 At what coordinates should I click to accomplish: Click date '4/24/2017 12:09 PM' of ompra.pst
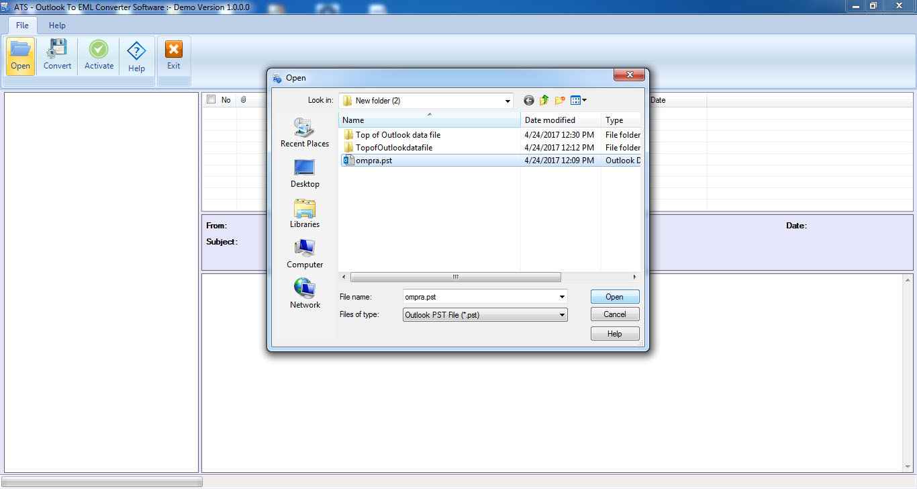point(559,161)
